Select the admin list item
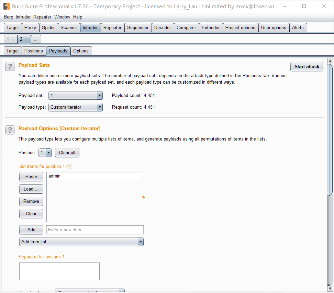Image resolution: width=334 pixels, height=293 pixels. coord(94,176)
